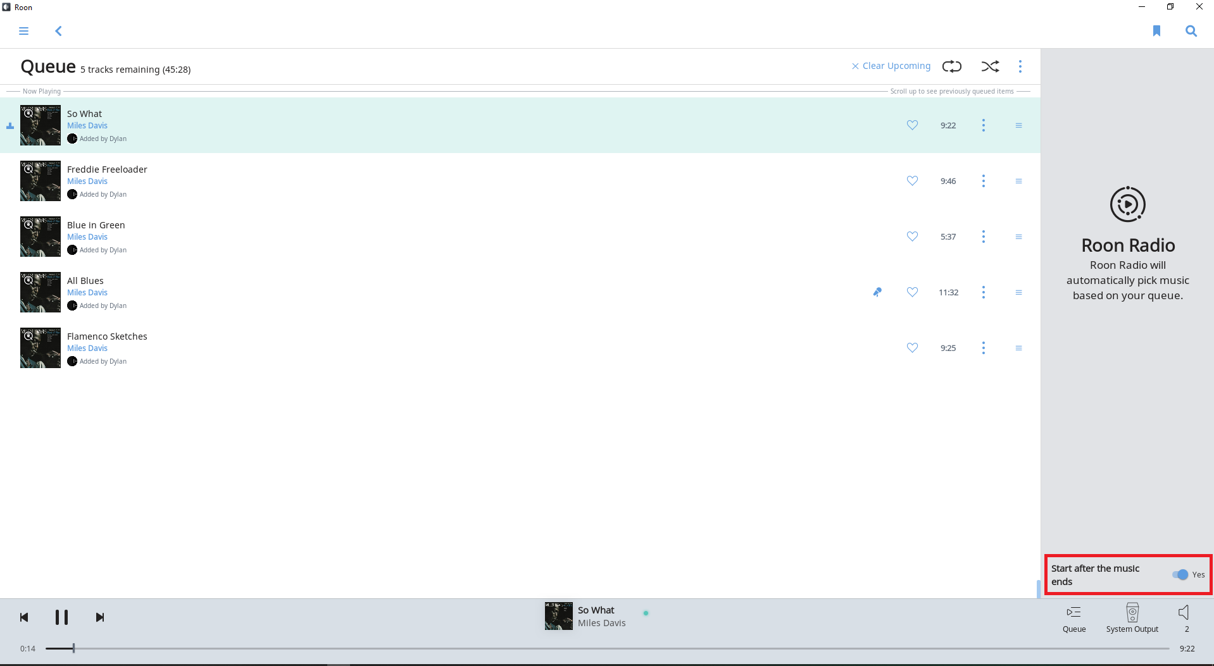Click reorder handle on All Blues row
Viewport: 1214px width, 666px height.
[x=1018, y=292]
